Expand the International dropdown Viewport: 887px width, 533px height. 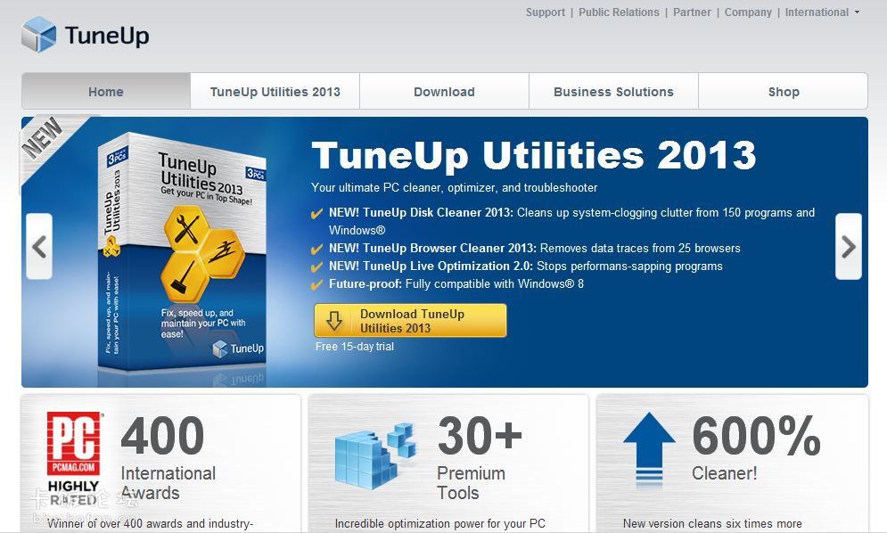tap(822, 12)
